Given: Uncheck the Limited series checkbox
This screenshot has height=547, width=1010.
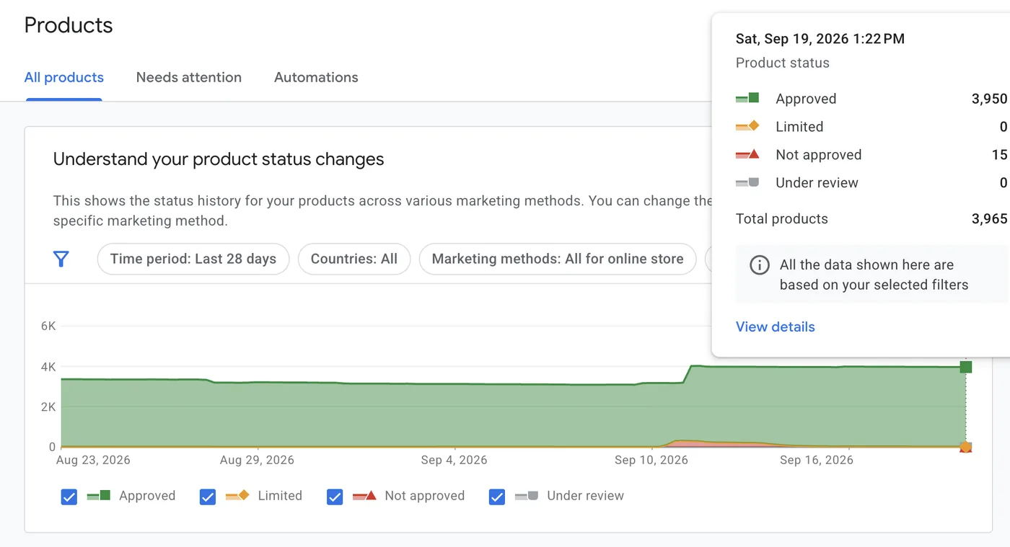Looking at the screenshot, I should coord(208,497).
